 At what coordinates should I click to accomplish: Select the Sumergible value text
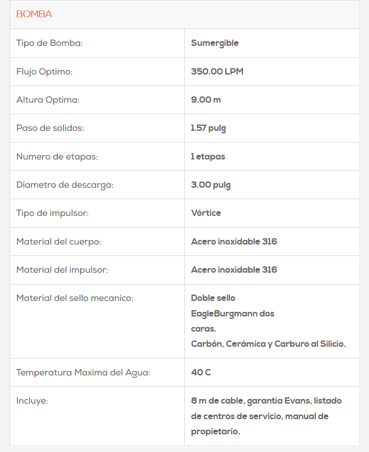click(215, 43)
